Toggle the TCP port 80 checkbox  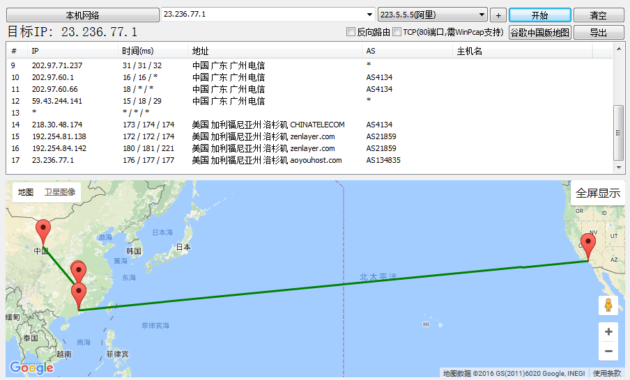[397, 32]
